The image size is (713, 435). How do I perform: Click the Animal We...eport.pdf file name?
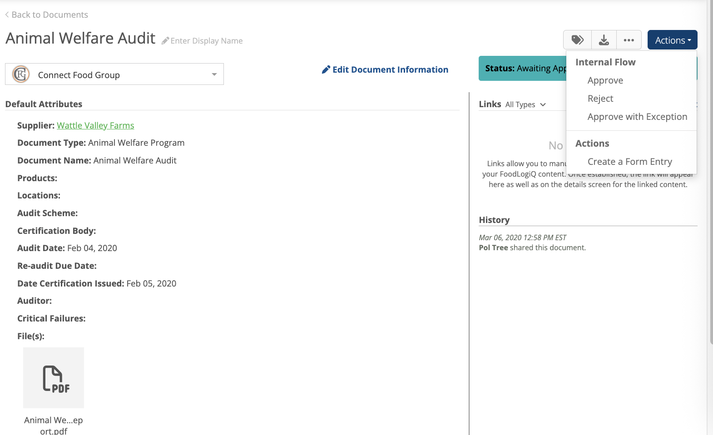pyautogui.click(x=54, y=425)
